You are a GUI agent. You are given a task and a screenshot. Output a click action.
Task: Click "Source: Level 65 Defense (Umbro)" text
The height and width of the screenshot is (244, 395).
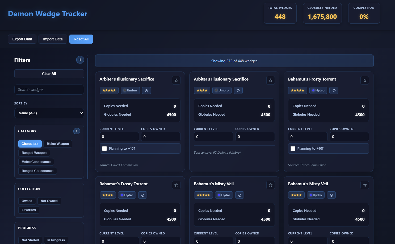[217, 153]
